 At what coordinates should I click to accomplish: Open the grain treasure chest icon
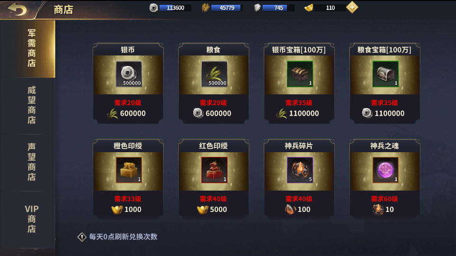click(x=385, y=74)
